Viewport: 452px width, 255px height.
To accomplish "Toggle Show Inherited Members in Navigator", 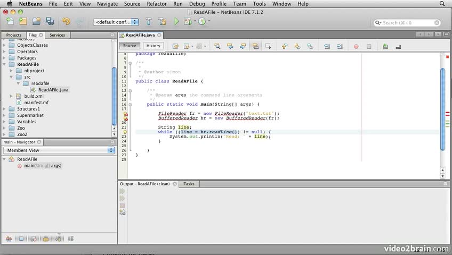I will (x=9, y=239).
